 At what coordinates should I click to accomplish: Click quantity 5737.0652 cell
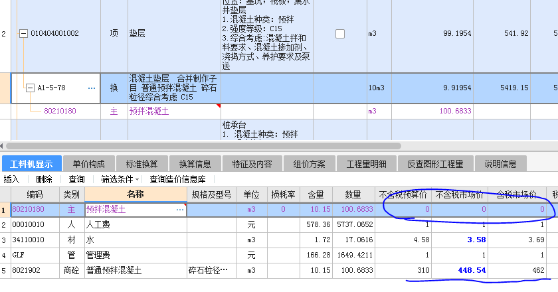pyautogui.click(x=353, y=225)
